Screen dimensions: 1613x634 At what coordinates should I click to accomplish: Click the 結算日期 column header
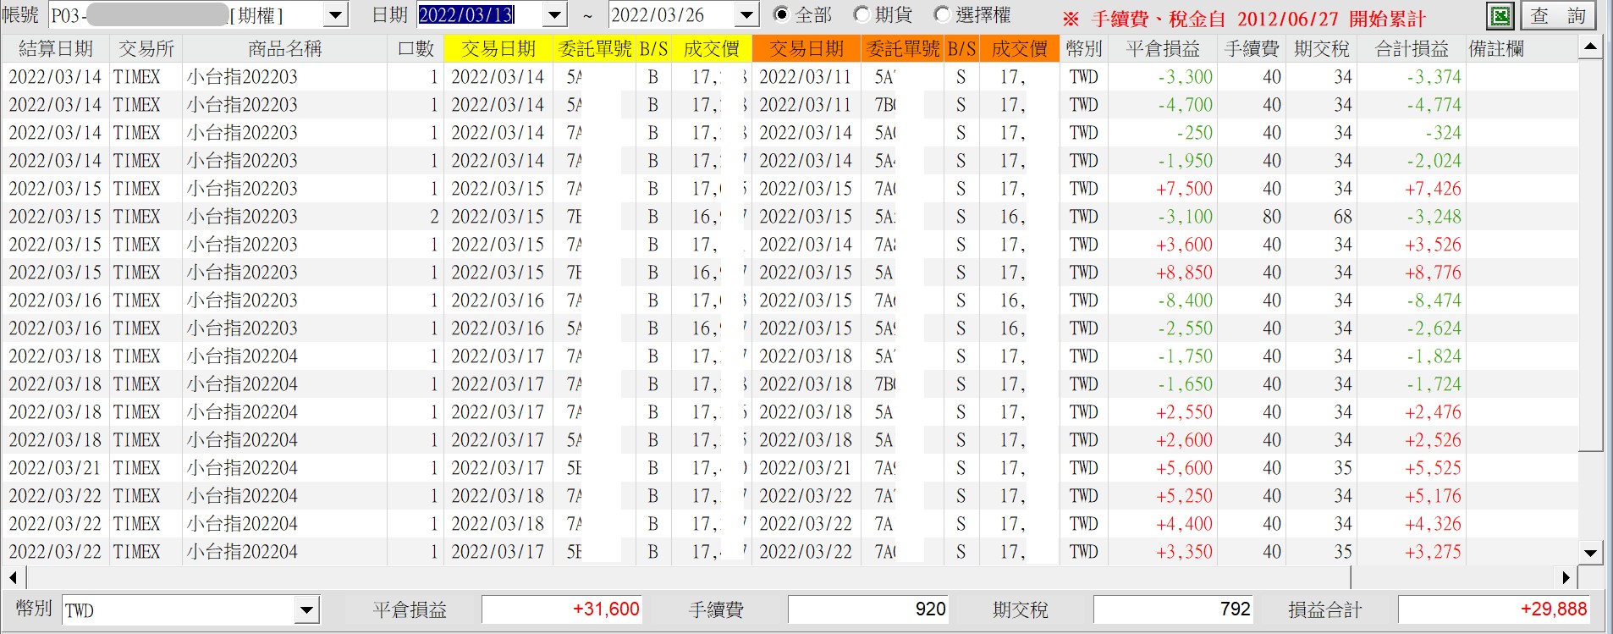(x=56, y=49)
